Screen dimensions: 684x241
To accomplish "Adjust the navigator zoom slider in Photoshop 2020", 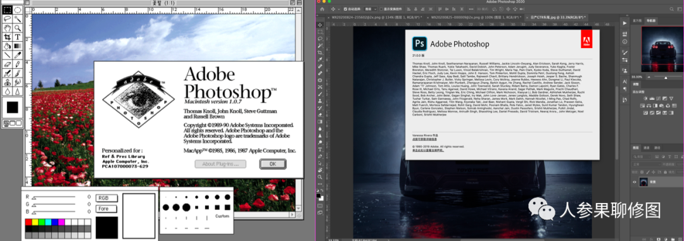I will pos(666,77).
